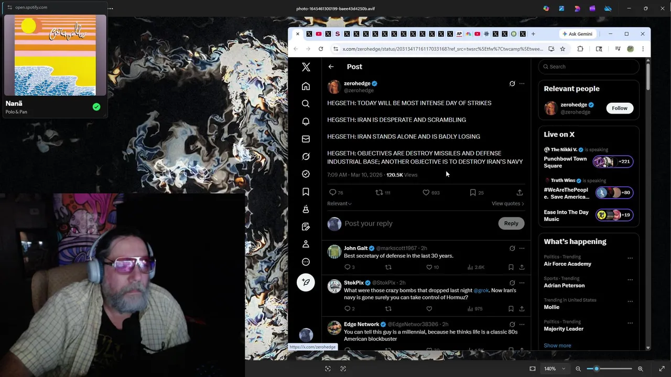Switch to the S logo tab

337,34
